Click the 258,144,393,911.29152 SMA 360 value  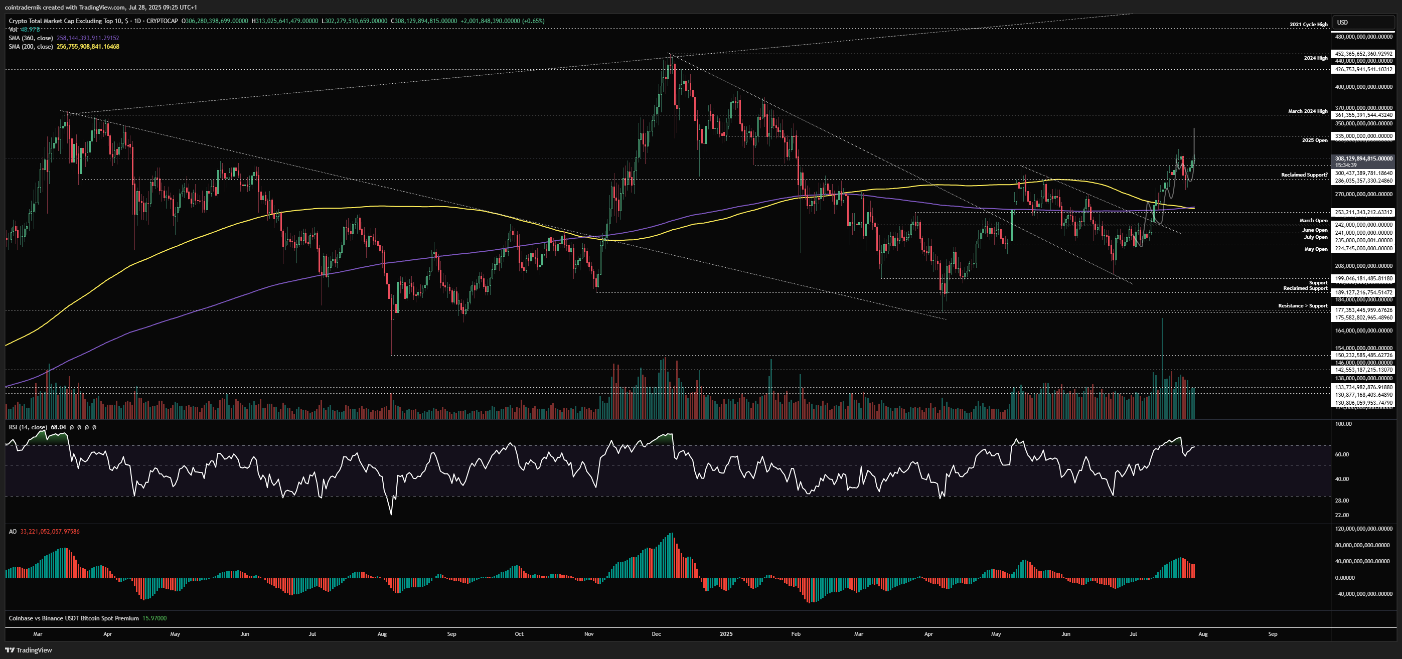click(88, 38)
